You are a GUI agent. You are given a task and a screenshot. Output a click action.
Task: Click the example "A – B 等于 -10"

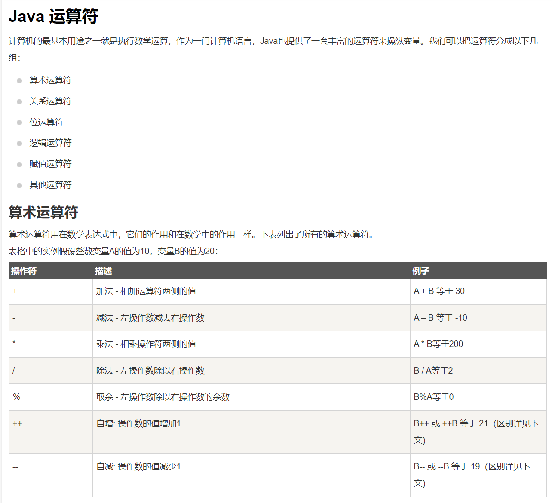(440, 318)
